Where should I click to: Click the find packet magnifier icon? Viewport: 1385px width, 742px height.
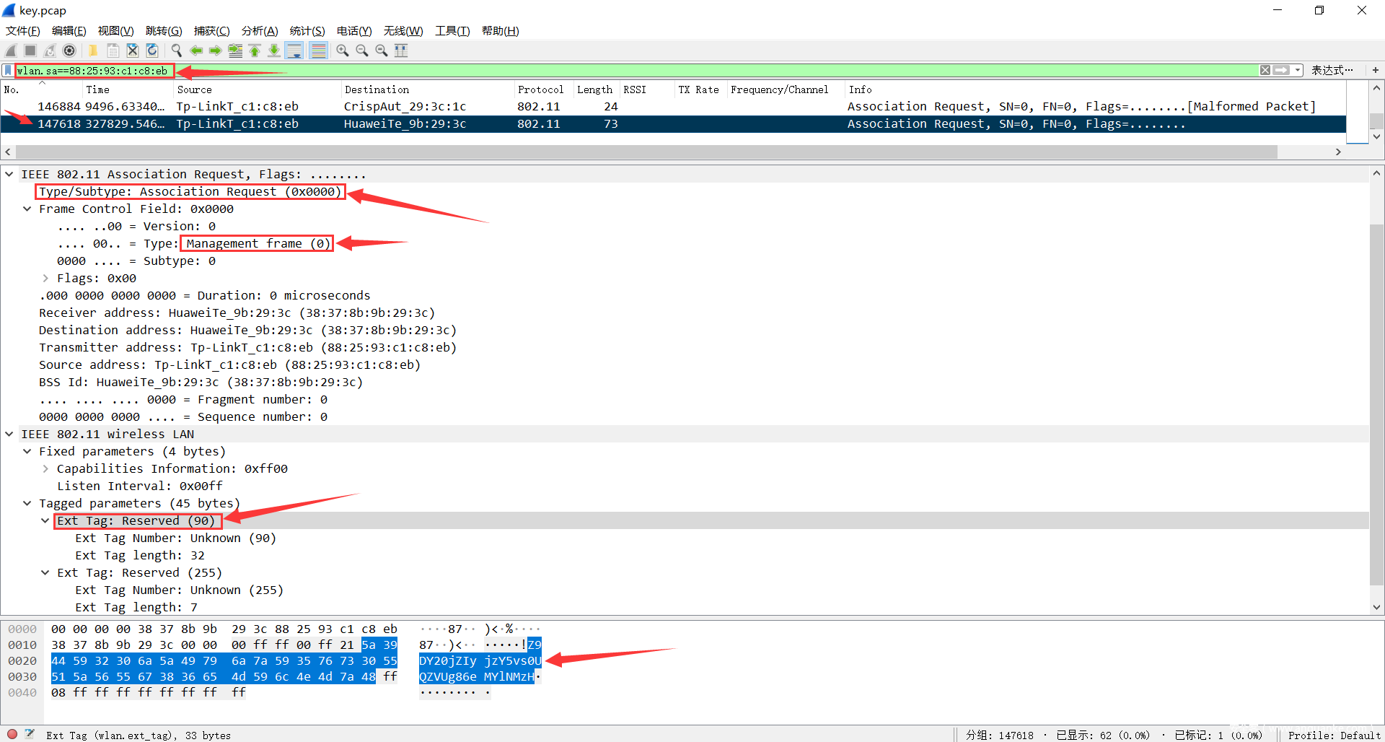176,51
